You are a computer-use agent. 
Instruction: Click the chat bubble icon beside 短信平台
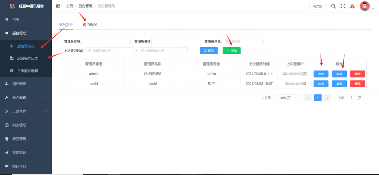point(7,167)
